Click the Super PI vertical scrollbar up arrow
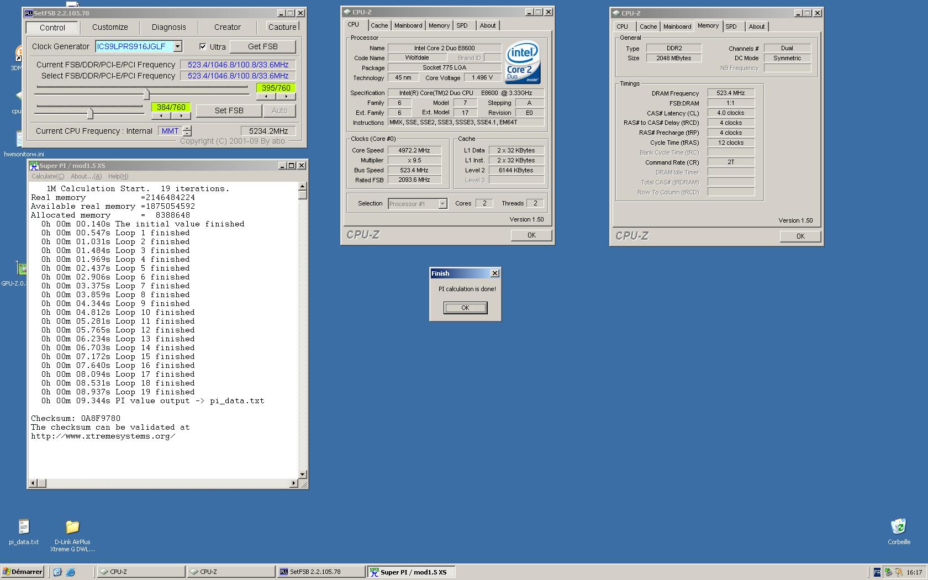This screenshot has width=928, height=580. 302,186
